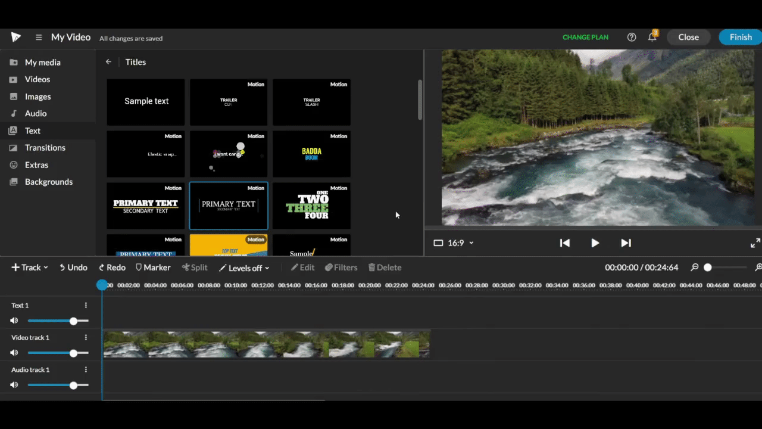Open the Levels off dropdown
The width and height of the screenshot is (762, 429).
coord(244,268)
